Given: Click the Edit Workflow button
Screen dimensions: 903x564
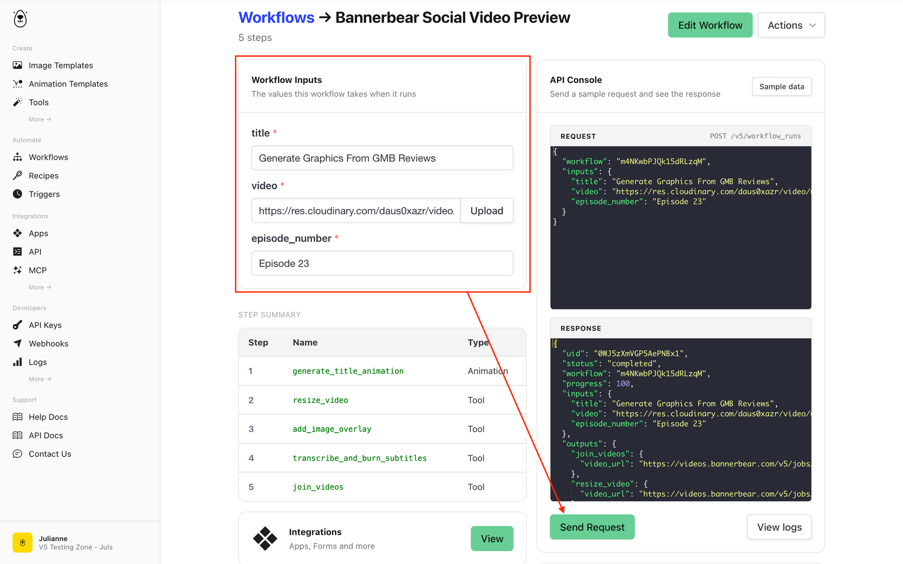Looking at the screenshot, I should 710,25.
